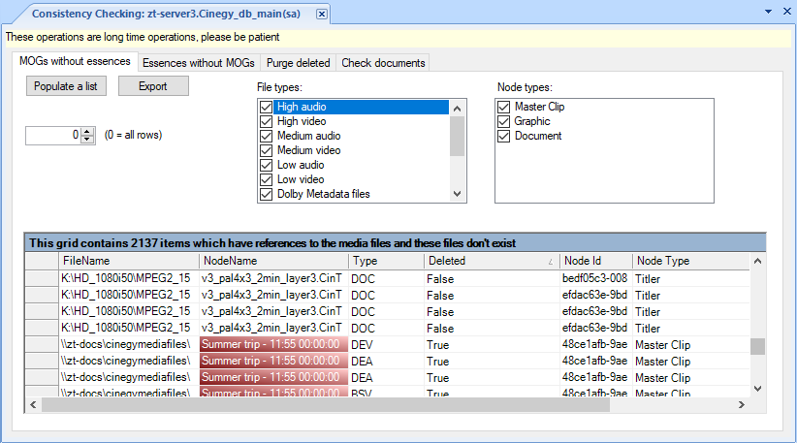Open the tab list dropdown arrow

point(769,12)
